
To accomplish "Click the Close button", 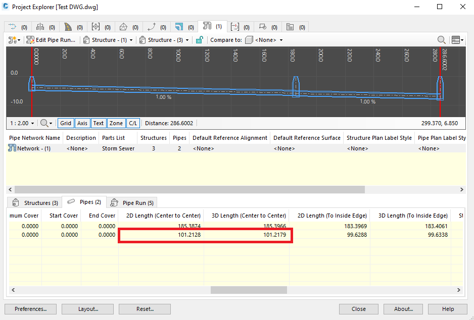I will [358, 309].
